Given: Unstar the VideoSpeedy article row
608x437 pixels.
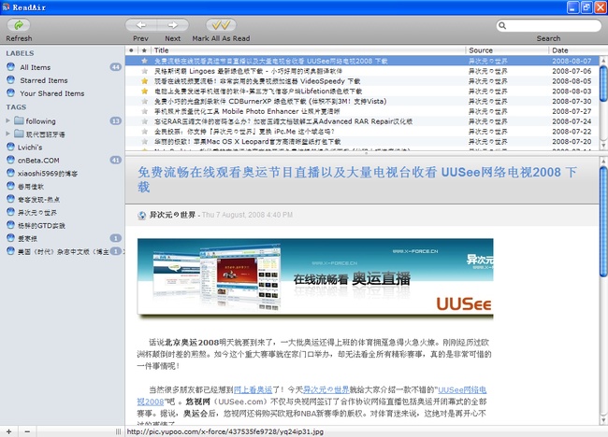Looking at the screenshot, I should click(145, 81).
